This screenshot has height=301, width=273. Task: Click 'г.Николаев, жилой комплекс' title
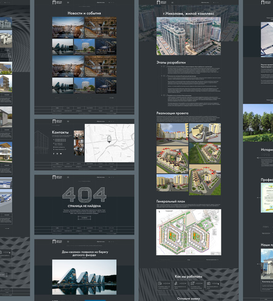click(188, 14)
